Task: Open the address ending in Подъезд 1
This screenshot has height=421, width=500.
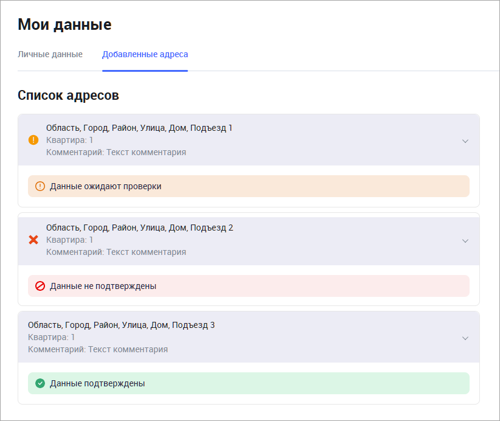Action: tap(139, 128)
